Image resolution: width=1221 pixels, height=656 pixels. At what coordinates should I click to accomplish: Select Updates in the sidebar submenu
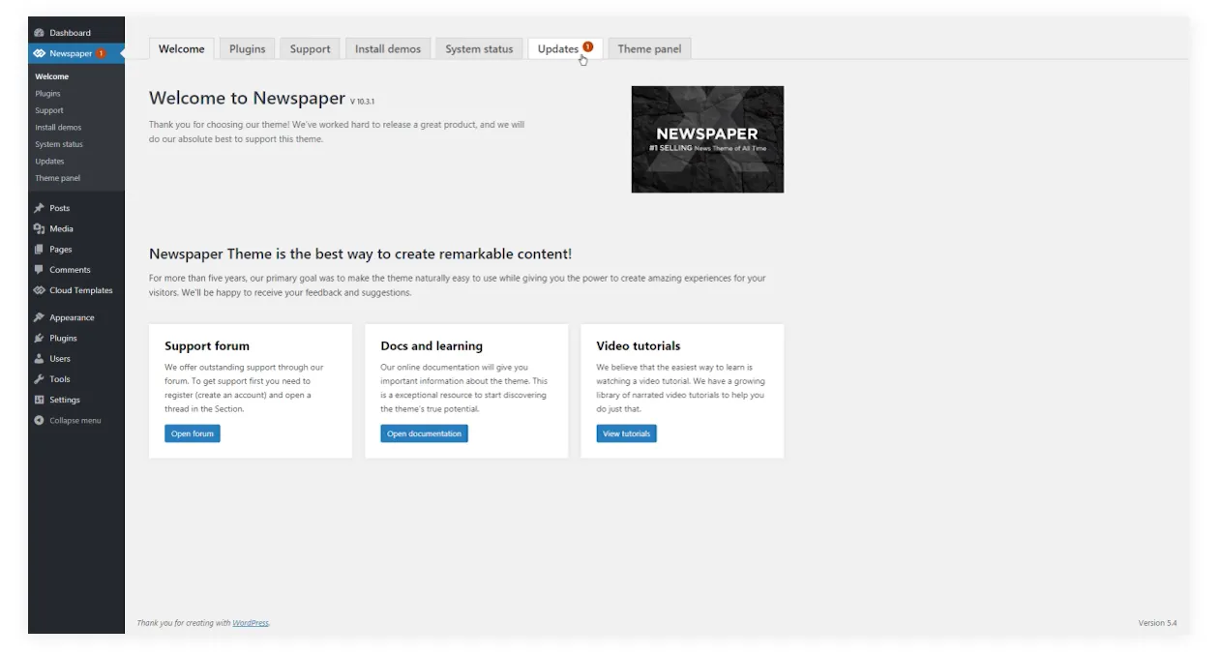pyautogui.click(x=49, y=162)
